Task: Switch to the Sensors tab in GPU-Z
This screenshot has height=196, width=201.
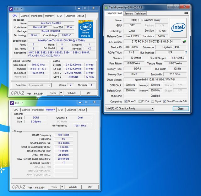Action: (128, 13)
